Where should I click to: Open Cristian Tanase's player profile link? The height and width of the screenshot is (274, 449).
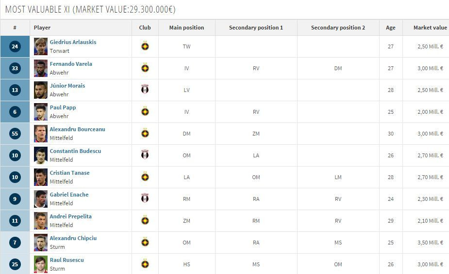(x=69, y=173)
